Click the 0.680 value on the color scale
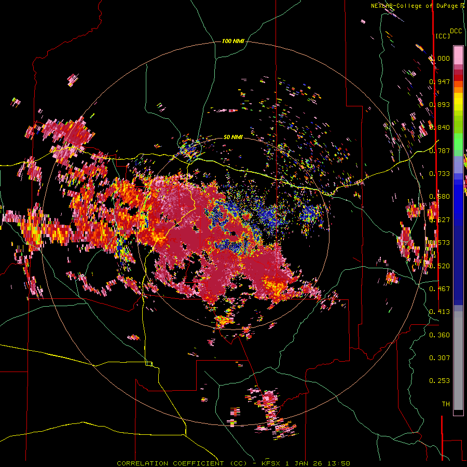 [439, 197]
